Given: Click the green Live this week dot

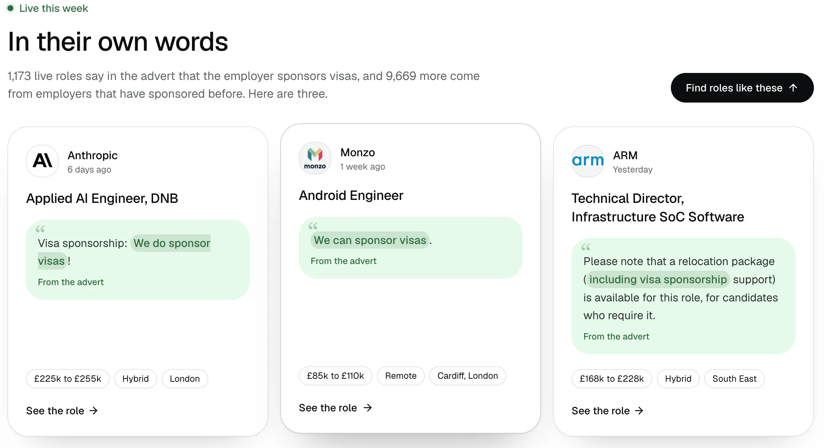Looking at the screenshot, I should pyautogui.click(x=10, y=8).
